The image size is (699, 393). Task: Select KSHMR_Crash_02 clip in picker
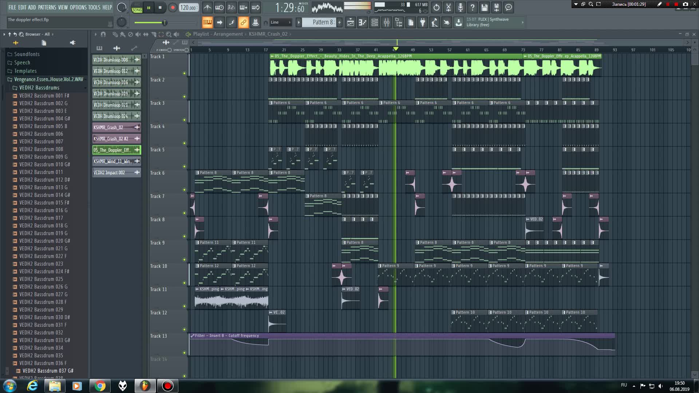[116, 127]
